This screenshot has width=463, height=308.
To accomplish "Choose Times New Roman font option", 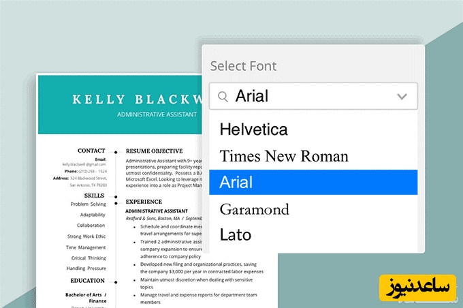I will click(284, 156).
